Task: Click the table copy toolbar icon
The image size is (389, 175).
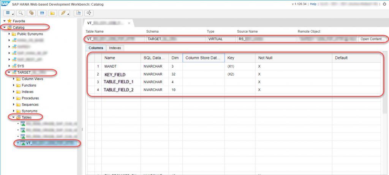Action: [x=79, y=13]
